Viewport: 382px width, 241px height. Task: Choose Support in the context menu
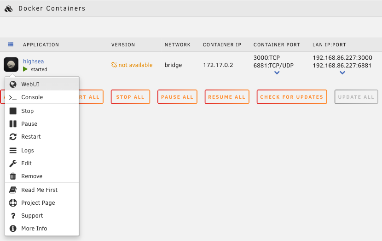click(x=42, y=216)
